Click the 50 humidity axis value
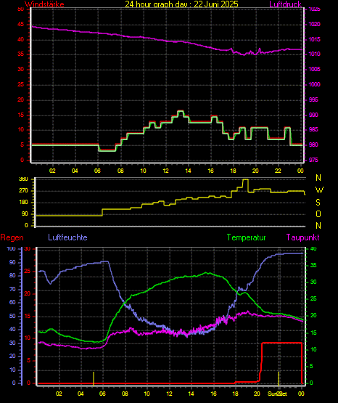Screen dimensions: 338x403 (12, 316)
